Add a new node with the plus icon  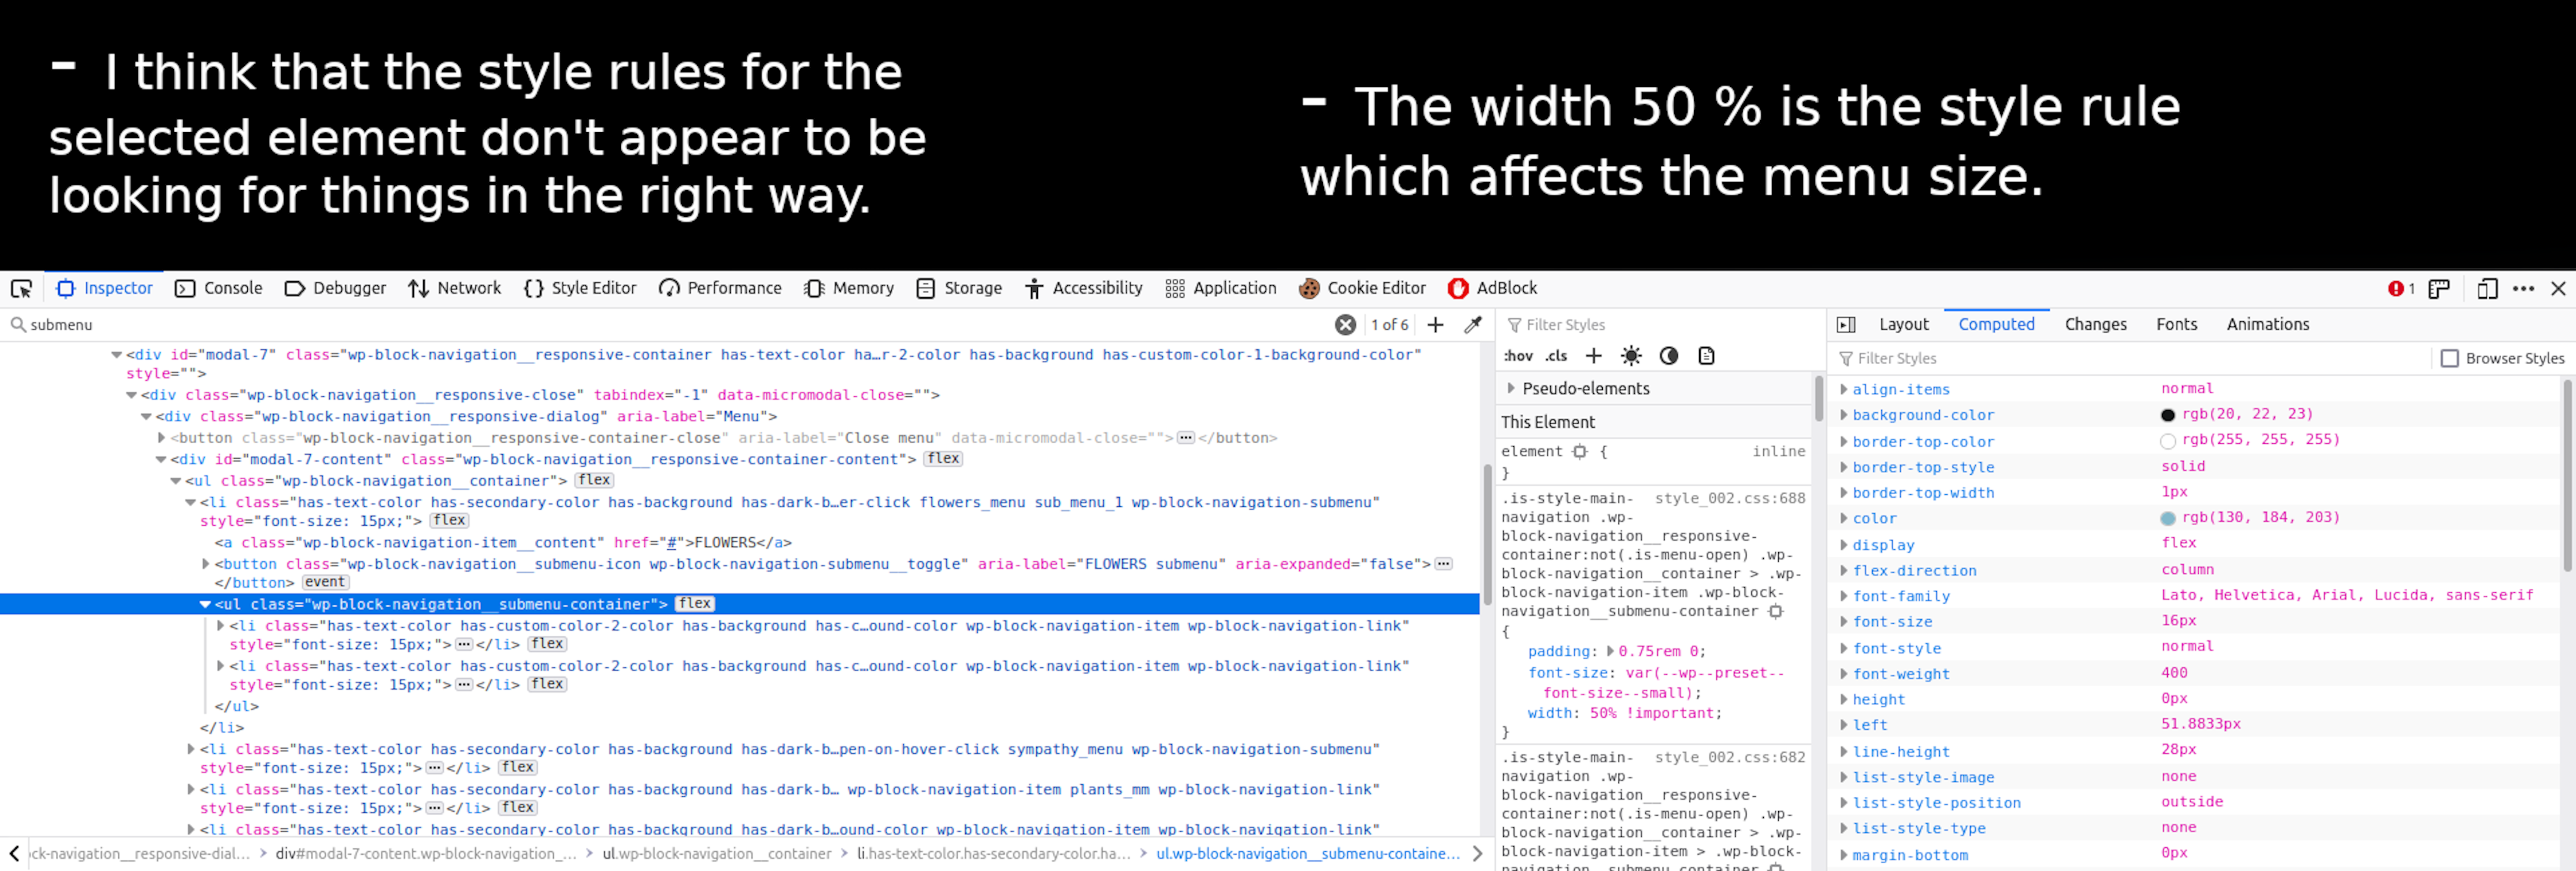point(1435,325)
